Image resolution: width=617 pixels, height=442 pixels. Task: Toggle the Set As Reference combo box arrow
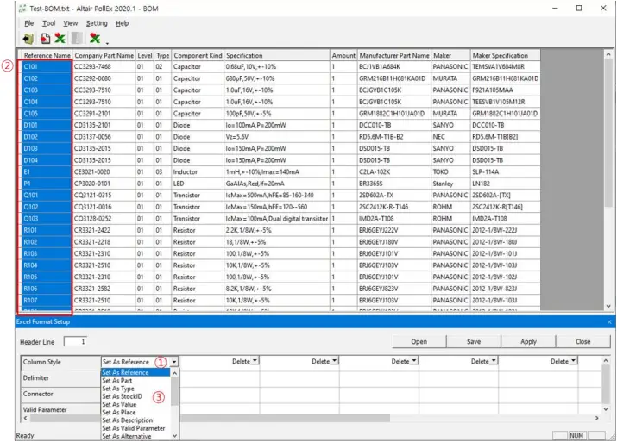pyautogui.click(x=174, y=362)
